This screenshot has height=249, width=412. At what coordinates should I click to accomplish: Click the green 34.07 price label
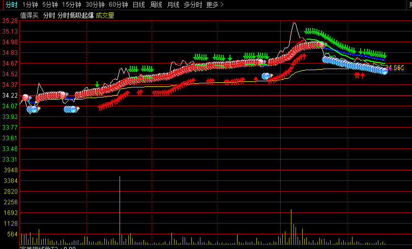(10, 106)
